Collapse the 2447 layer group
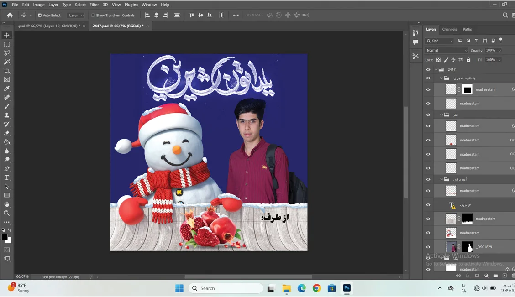 point(436,69)
